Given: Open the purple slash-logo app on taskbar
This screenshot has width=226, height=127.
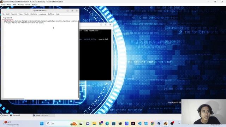Looking at the screenshot, I should (x=126, y=123).
